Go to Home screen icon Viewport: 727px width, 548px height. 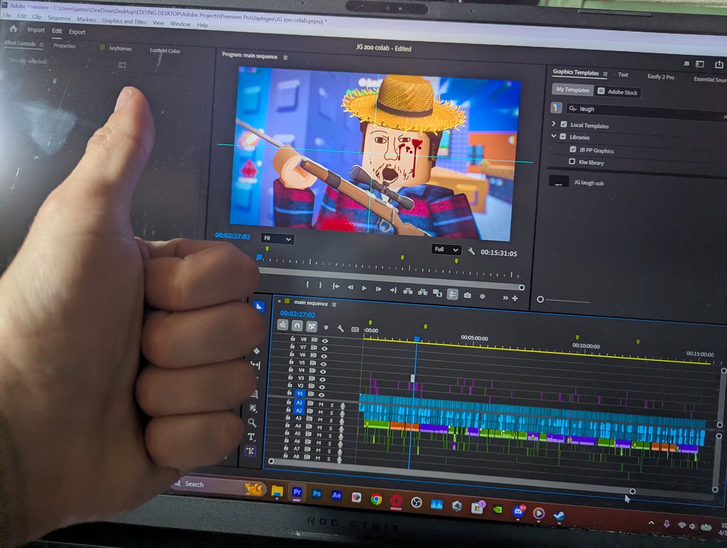pos(13,28)
